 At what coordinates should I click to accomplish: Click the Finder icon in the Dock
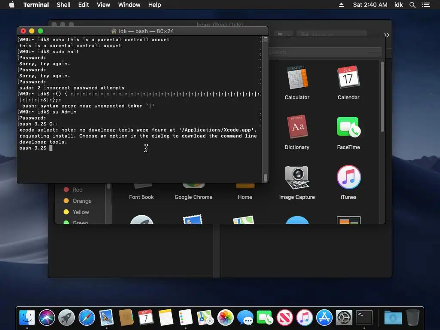pos(27,318)
